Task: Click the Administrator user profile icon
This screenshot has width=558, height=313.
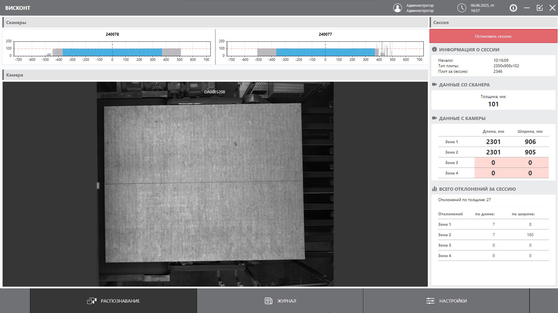Action: click(x=398, y=8)
